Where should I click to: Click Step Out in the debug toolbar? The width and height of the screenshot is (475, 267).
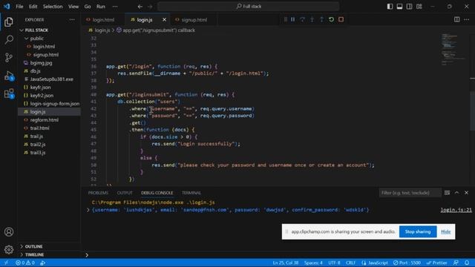[x=321, y=19]
